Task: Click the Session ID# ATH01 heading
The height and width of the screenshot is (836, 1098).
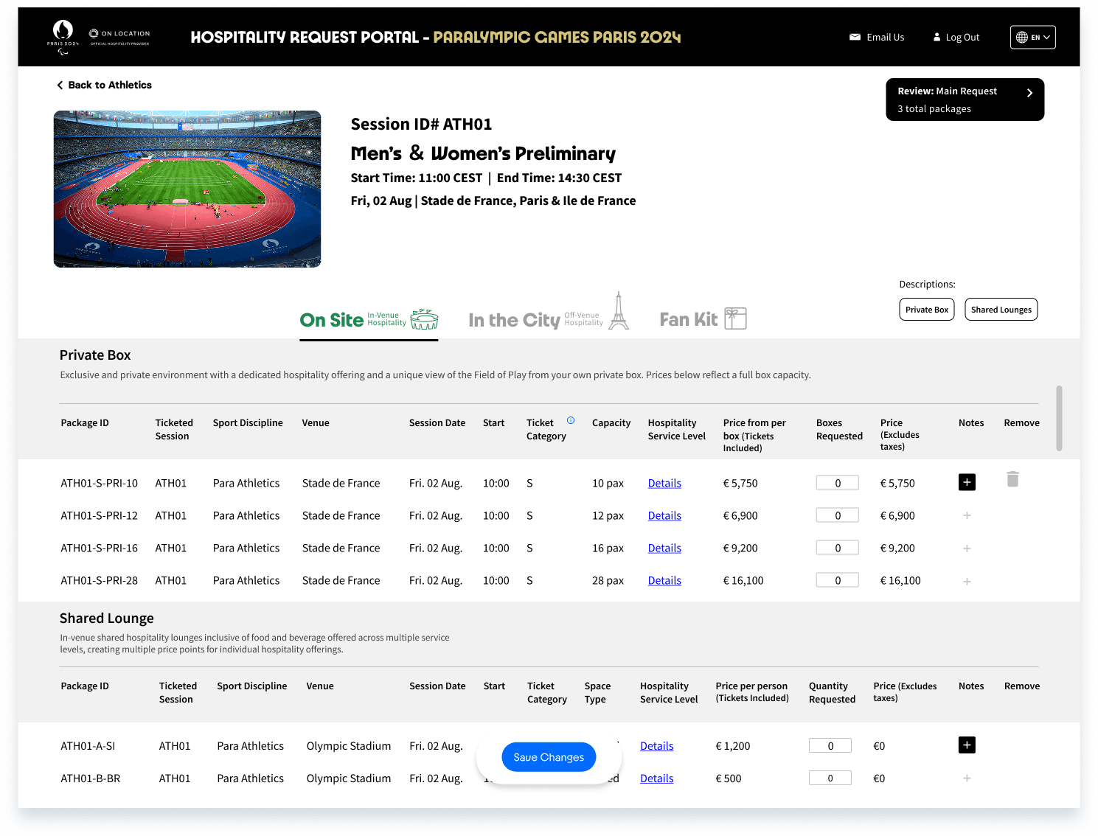Action: (421, 124)
